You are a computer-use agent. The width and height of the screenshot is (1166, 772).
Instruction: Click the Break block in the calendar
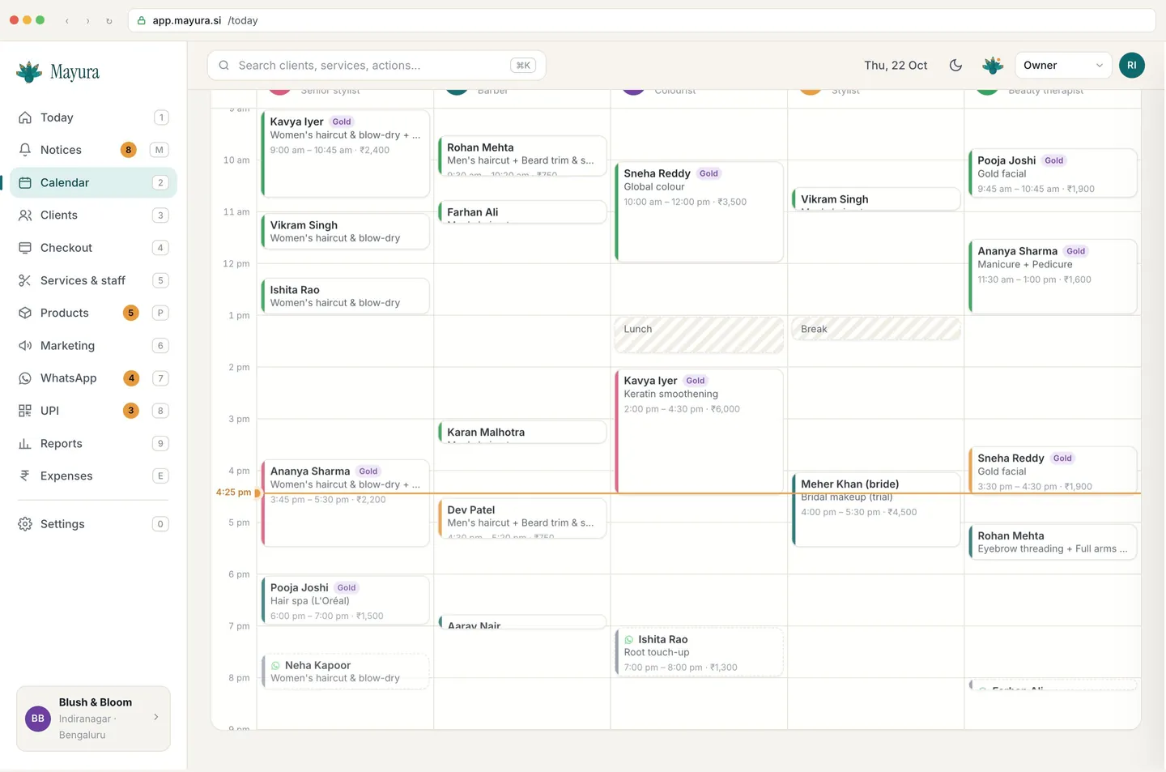876,329
